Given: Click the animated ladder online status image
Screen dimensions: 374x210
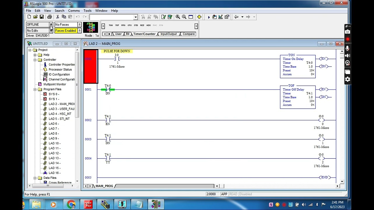Looking at the screenshot, I should point(91,27).
